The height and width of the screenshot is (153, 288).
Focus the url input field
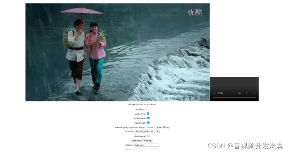[144, 105]
